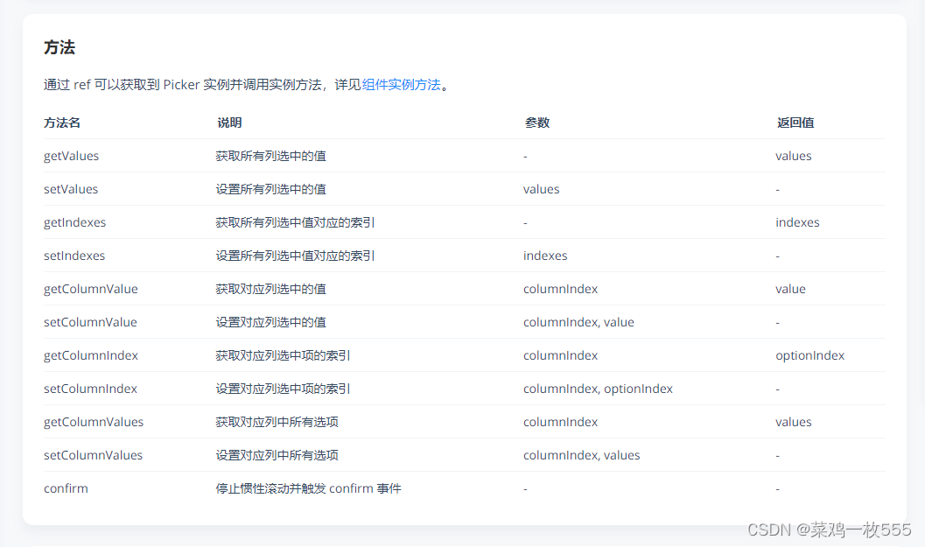Select the 方法 section heading
This screenshot has width=925, height=547.
pos(59,48)
